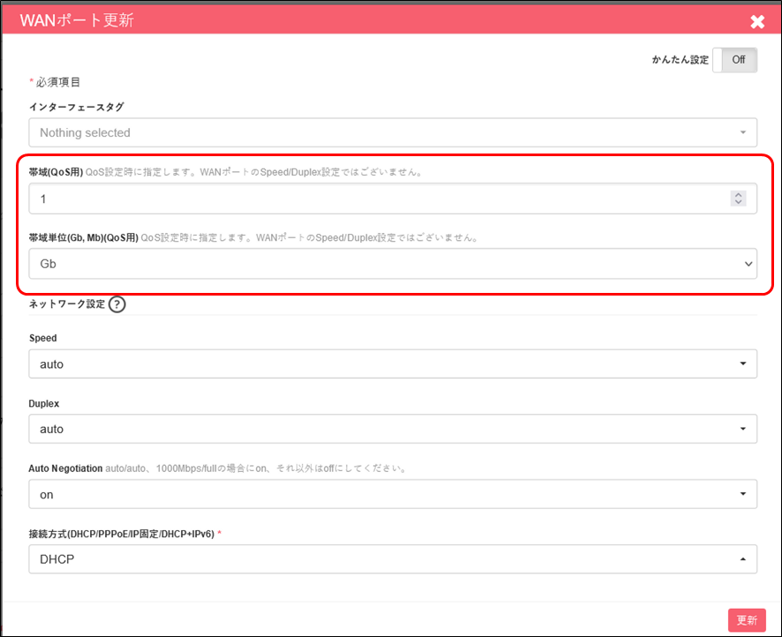The width and height of the screenshot is (782, 637).
Task: Click the Speed label text
Action: click(x=43, y=338)
